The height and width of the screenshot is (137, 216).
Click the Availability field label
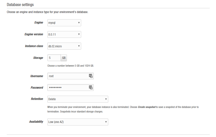[36, 122]
